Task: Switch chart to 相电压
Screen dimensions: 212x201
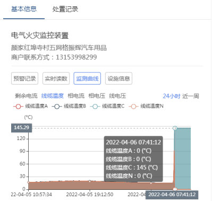Action: point(97,96)
